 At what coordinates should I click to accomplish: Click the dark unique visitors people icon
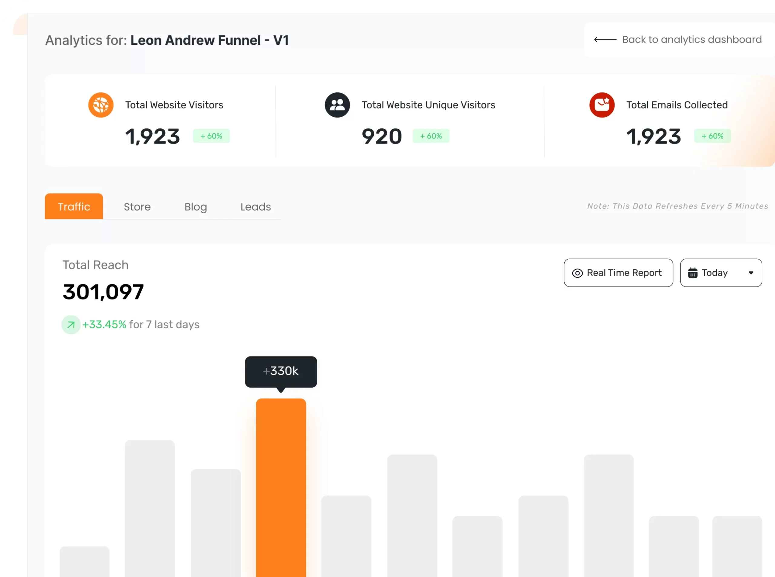coord(337,105)
